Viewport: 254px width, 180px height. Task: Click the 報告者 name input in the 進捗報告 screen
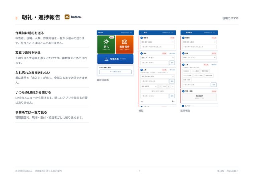199,47
